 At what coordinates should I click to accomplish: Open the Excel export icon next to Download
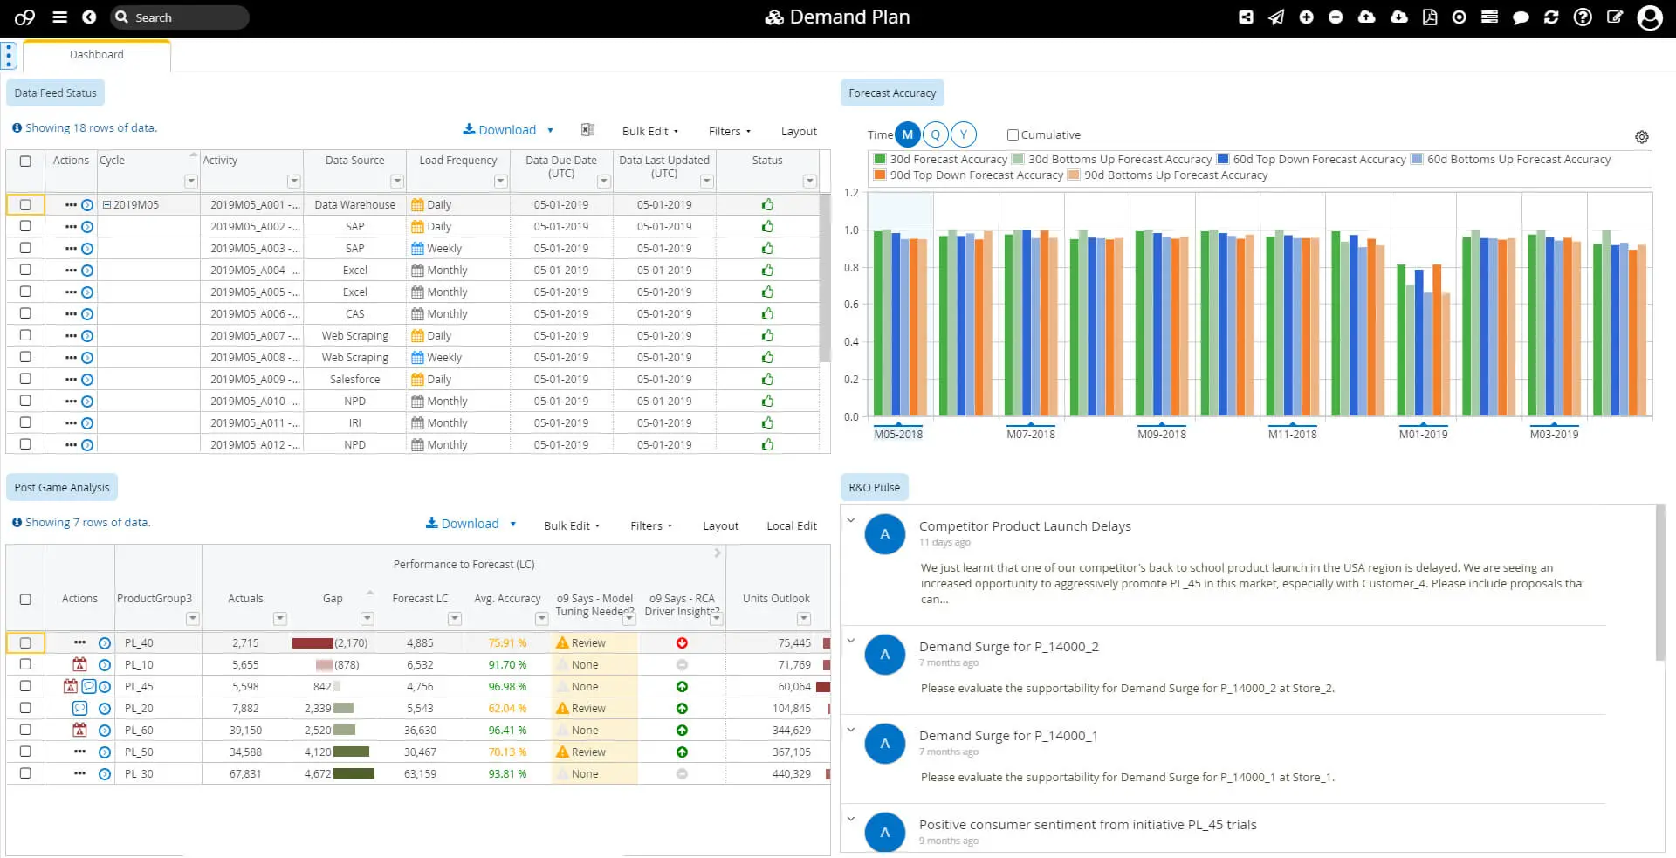click(587, 130)
